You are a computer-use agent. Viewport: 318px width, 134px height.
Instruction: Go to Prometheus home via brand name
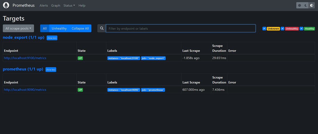[x=24, y=5]
